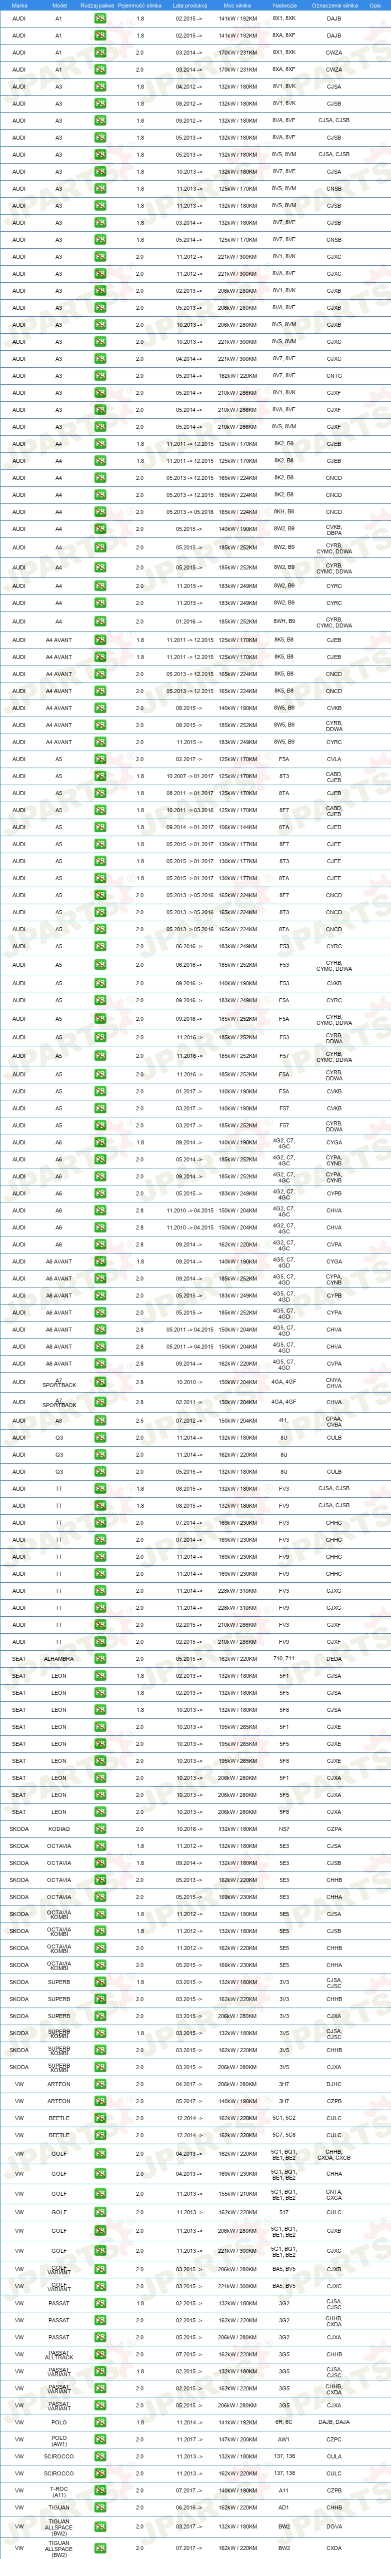Image resolution: width=391 pixels, height=2559 pixels.
Task: Click fuel icon in Seat Alhambra row
Action: (100, 1659)
